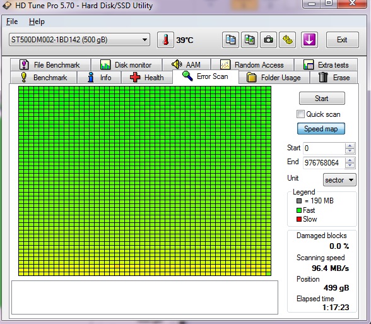The image size is (371, 324).
Task: Open the Unit sector dropdown
Action: tap(339, 180)
